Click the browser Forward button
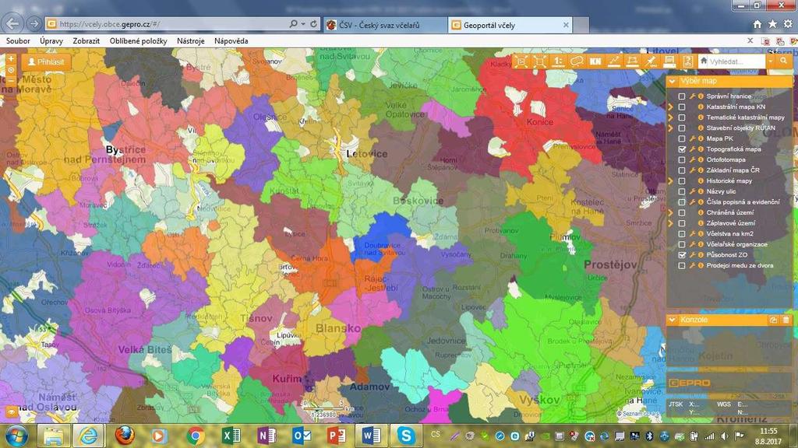The image size is (798, 448). click(x=34, y=23)
